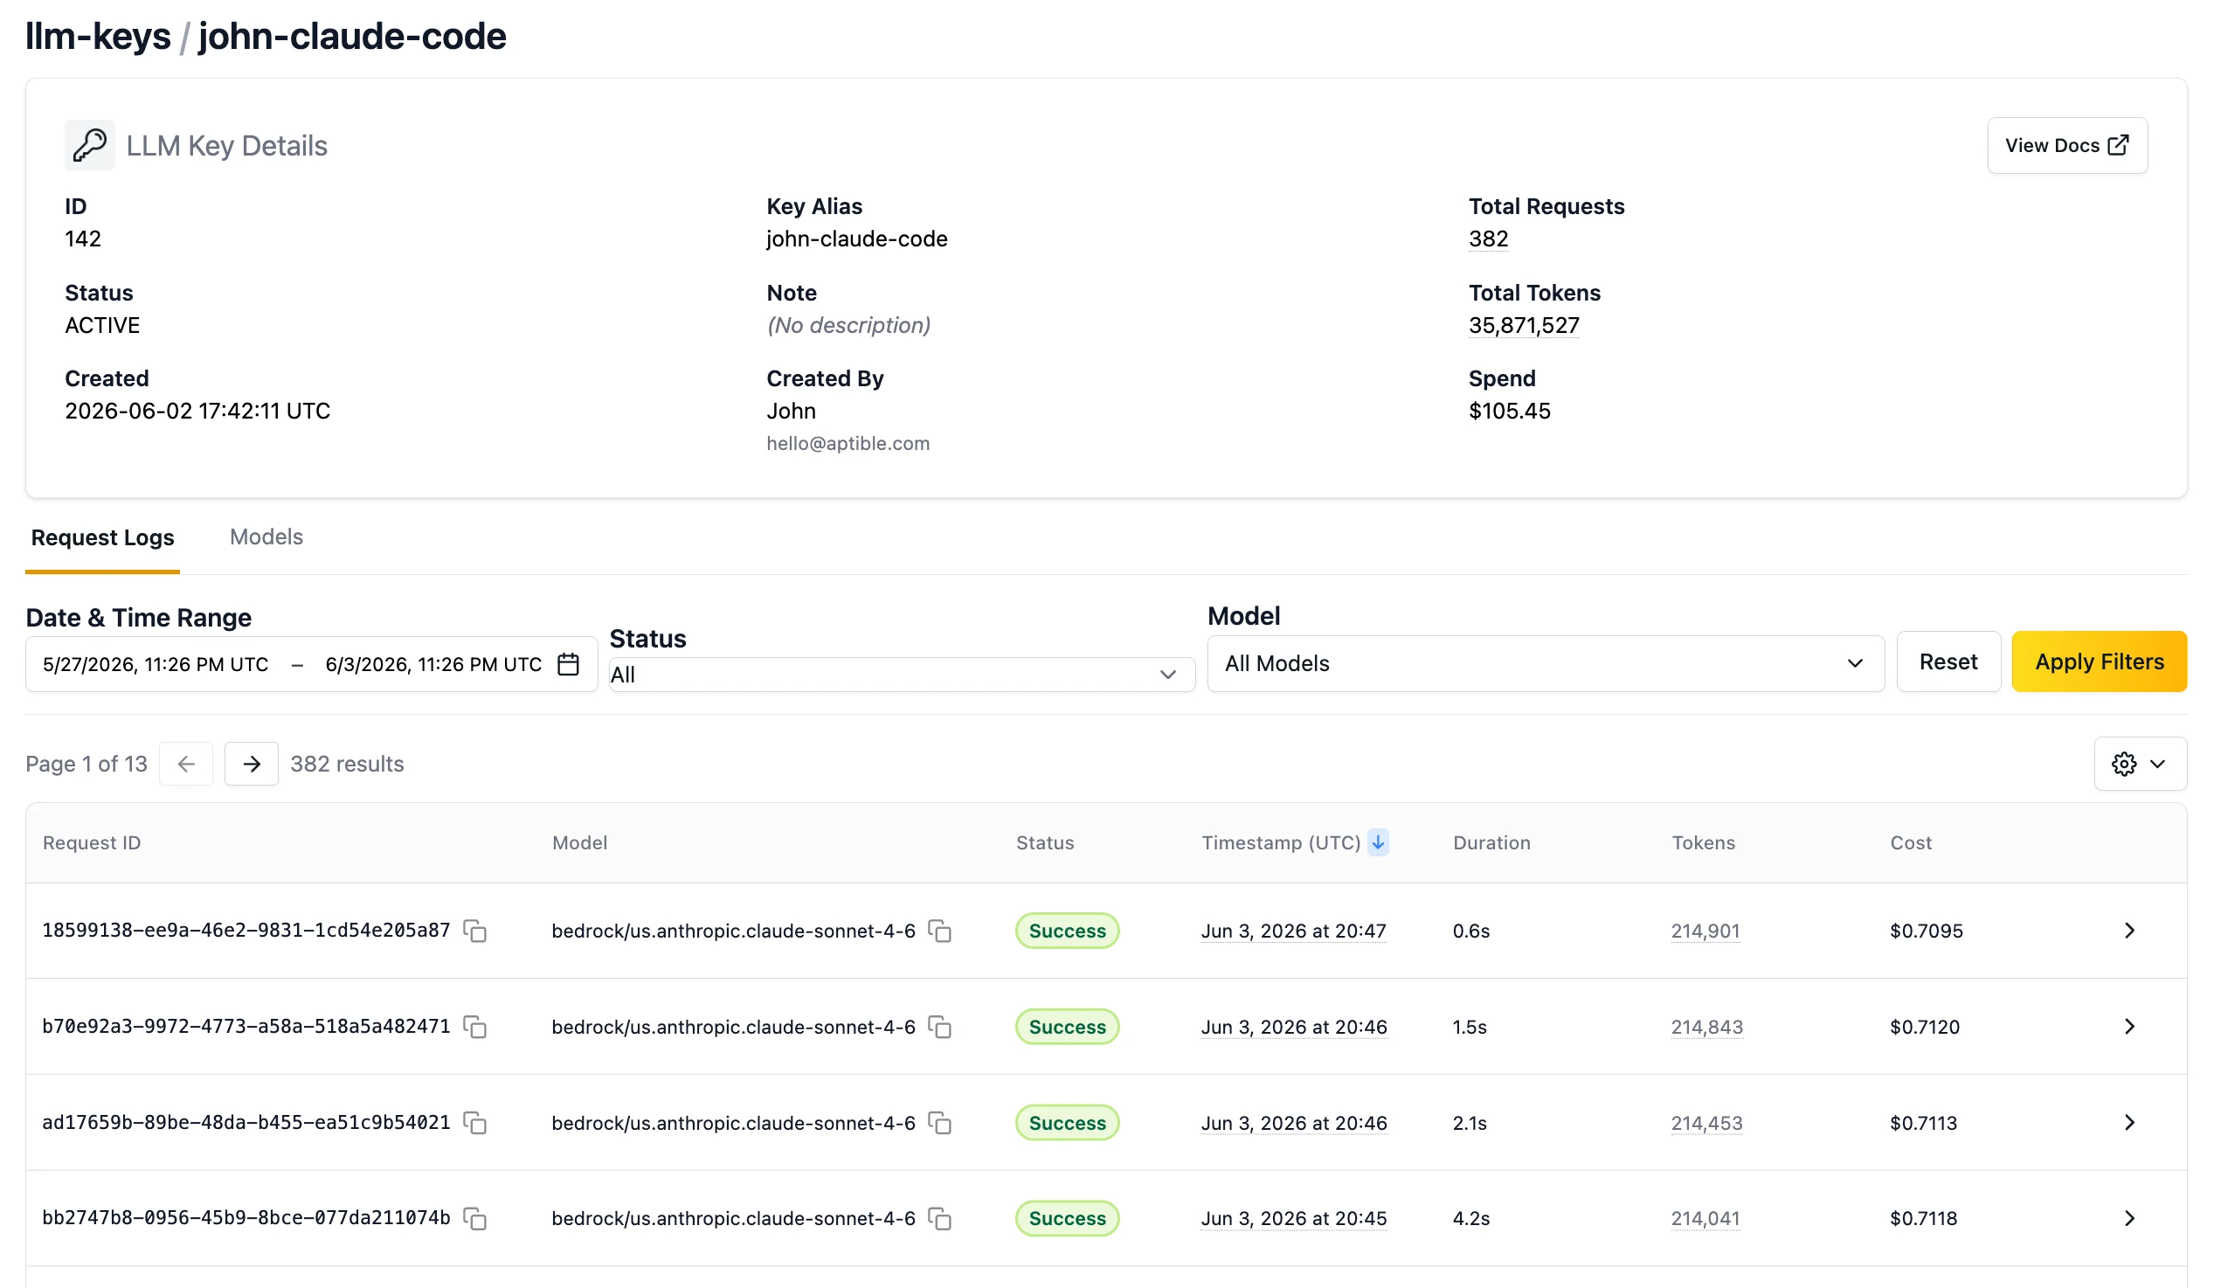Copy request ID starting with b70e92a3
The width and height of the screenshot is (2214, 1288).
[x=475, y=1027]
